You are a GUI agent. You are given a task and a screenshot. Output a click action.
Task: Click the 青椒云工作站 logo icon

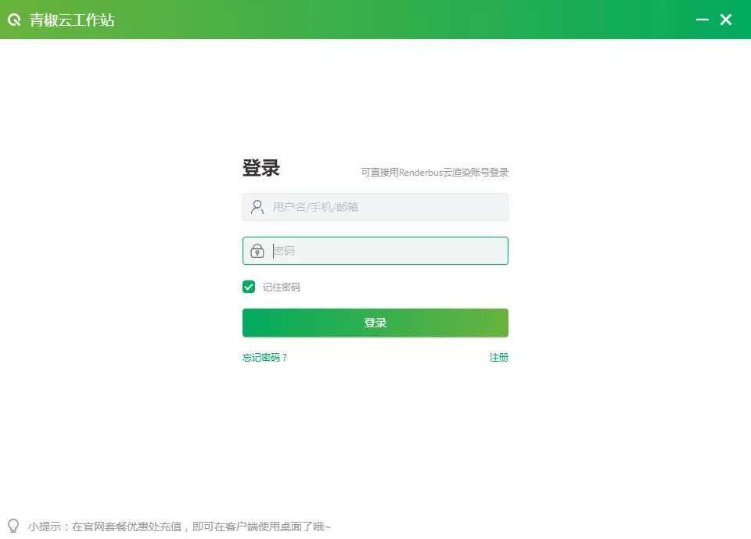click(x=14, y=20)
